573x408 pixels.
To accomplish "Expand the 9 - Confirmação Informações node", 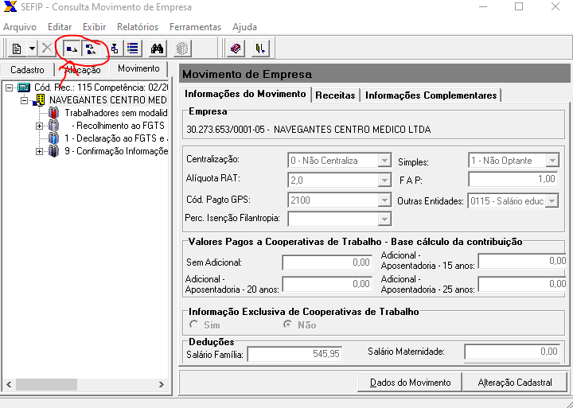I will point(40,151).
